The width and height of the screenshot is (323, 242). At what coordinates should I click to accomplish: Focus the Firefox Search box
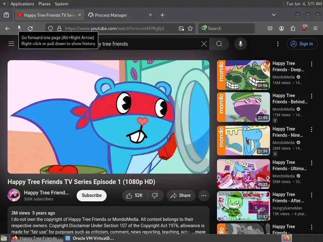(226, 28)
